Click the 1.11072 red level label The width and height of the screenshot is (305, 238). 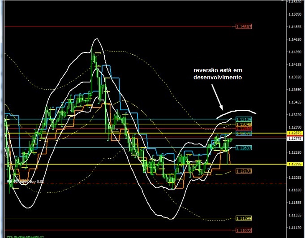(244, 230)
